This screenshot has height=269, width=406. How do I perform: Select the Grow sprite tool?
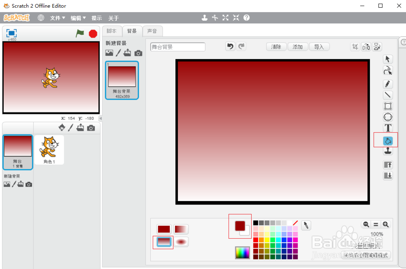coord(225,17)
